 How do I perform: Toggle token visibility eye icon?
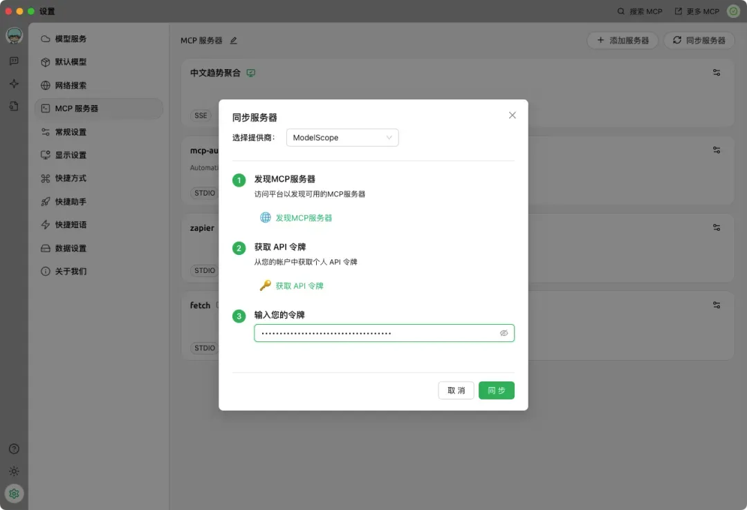click(504, 333)
